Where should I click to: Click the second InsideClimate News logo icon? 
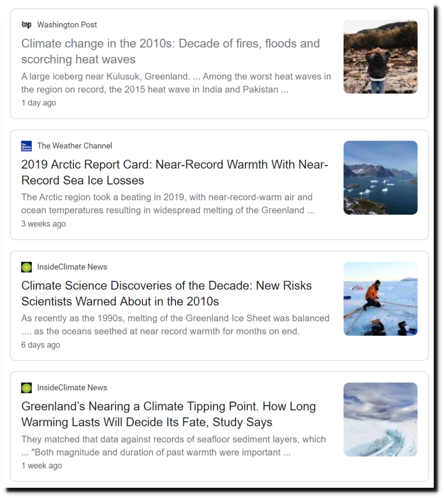26,388
